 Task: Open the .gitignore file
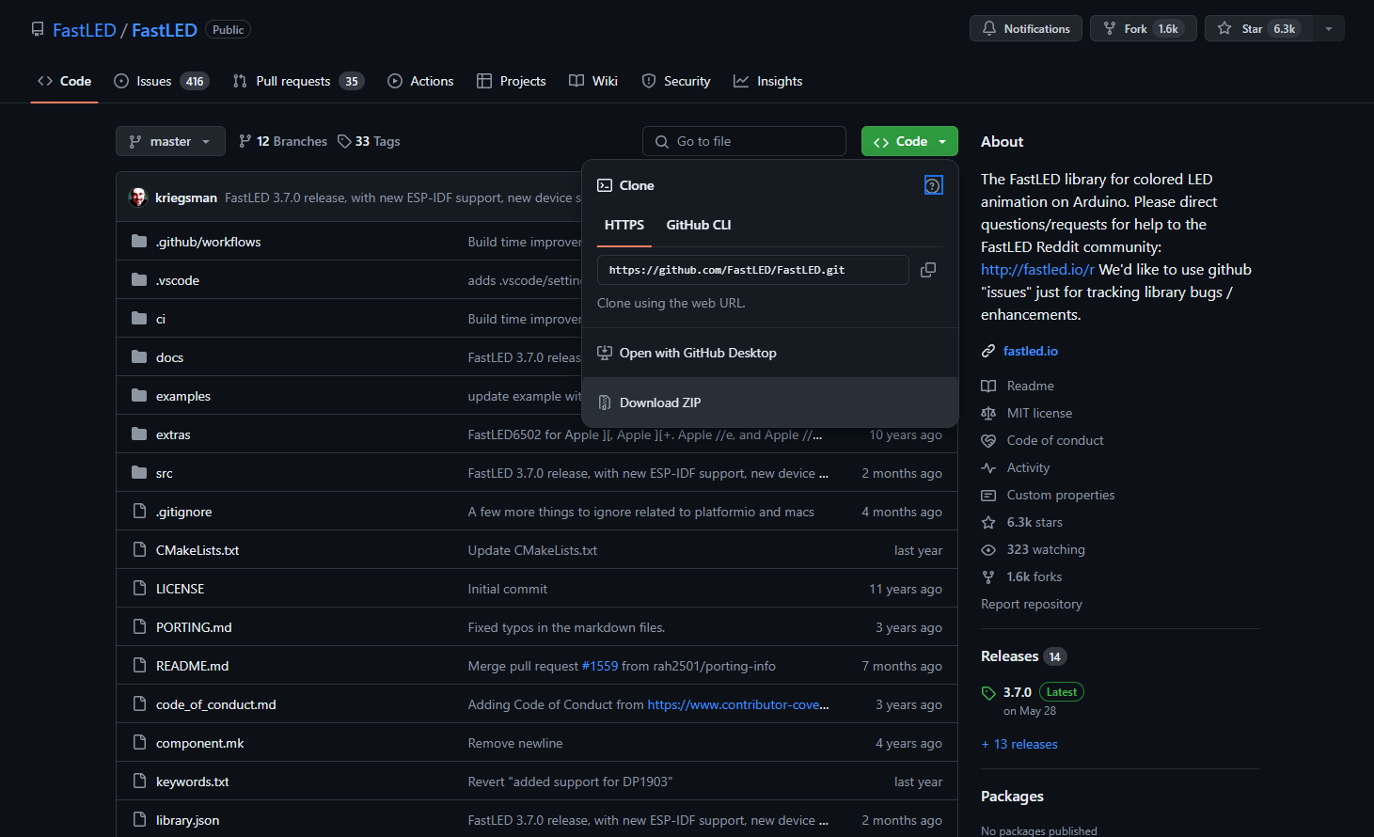tap(184, 512)
